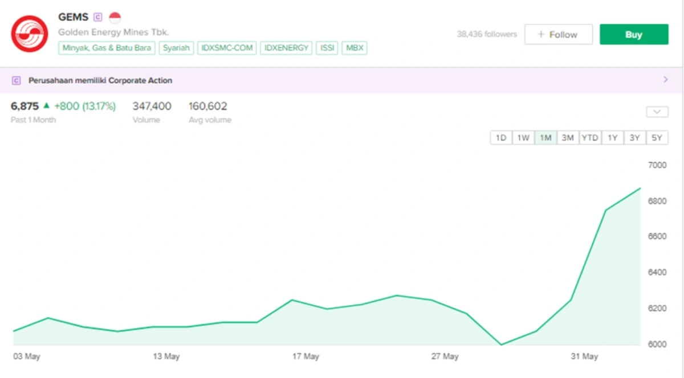Click the 160,602 average volume value
This screenshot has height=378, width=684.
(x=208, y=106)
